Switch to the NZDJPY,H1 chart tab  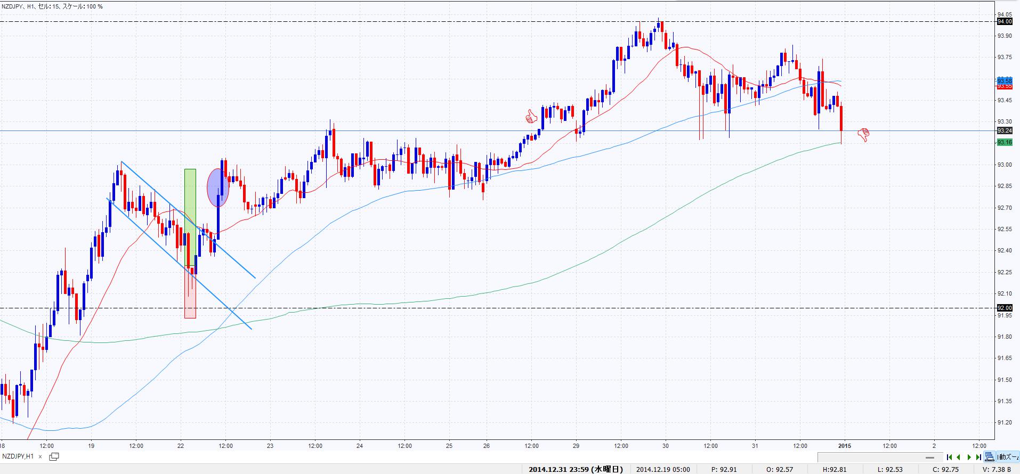pos(18,456)
